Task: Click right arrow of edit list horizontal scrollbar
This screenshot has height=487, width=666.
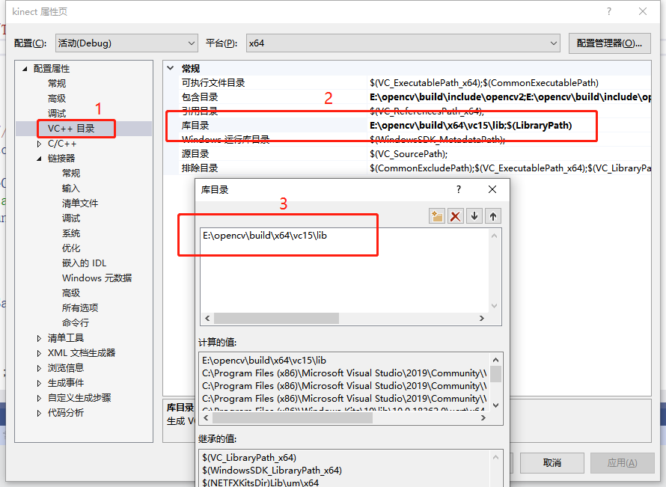Action: pyautogui.click(x=482, y=318)
